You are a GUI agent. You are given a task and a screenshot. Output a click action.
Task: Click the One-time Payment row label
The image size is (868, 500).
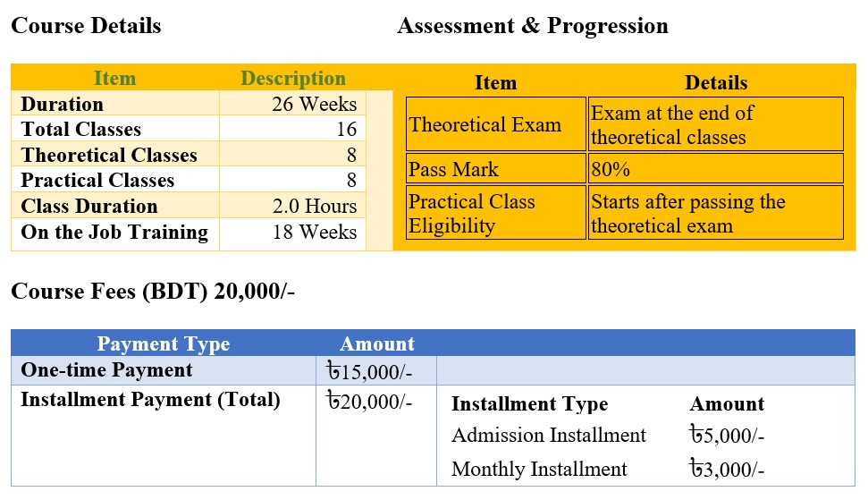(106, 370)
